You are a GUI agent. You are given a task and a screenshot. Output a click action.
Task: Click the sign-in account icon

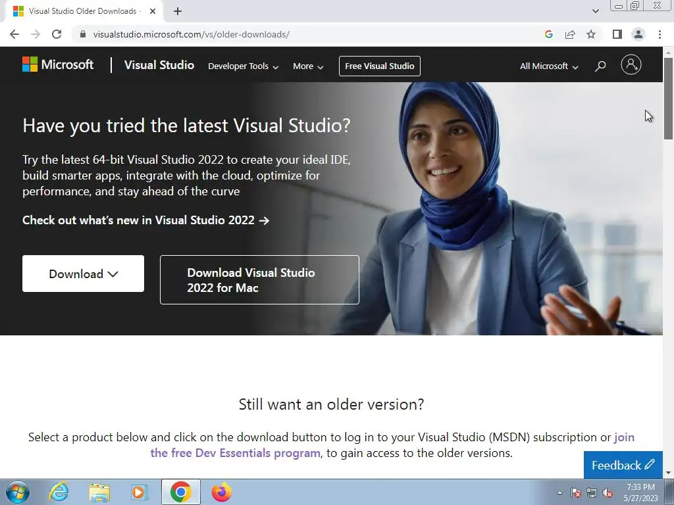coord(631,65)
